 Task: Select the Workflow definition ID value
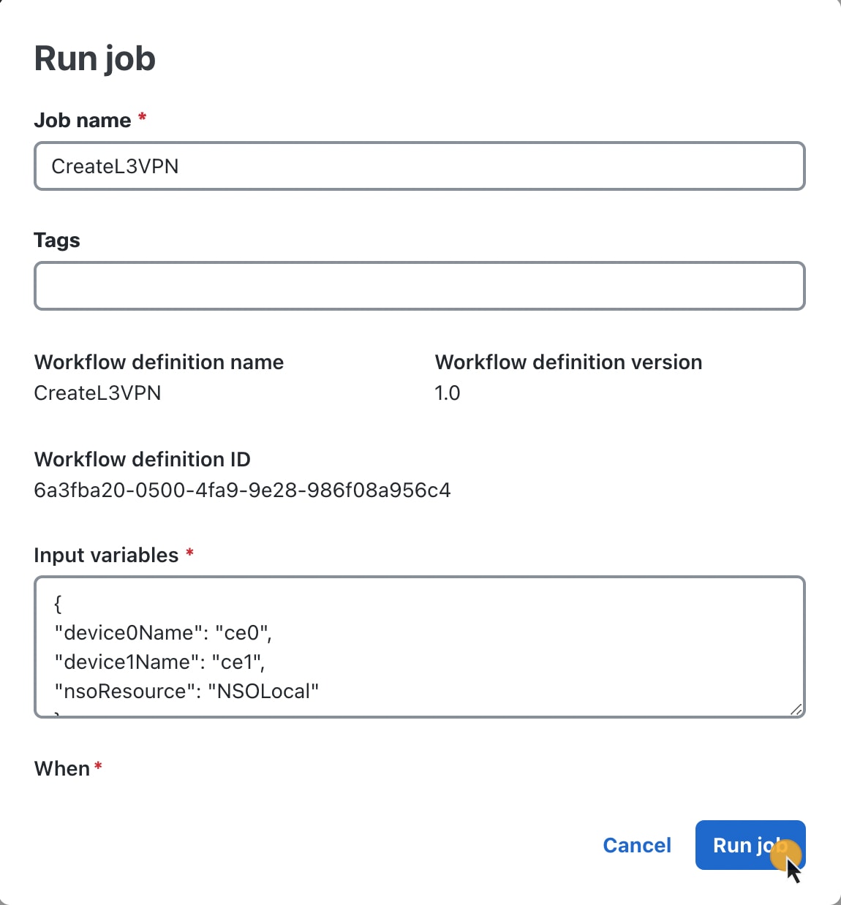(x=242, y=491)
